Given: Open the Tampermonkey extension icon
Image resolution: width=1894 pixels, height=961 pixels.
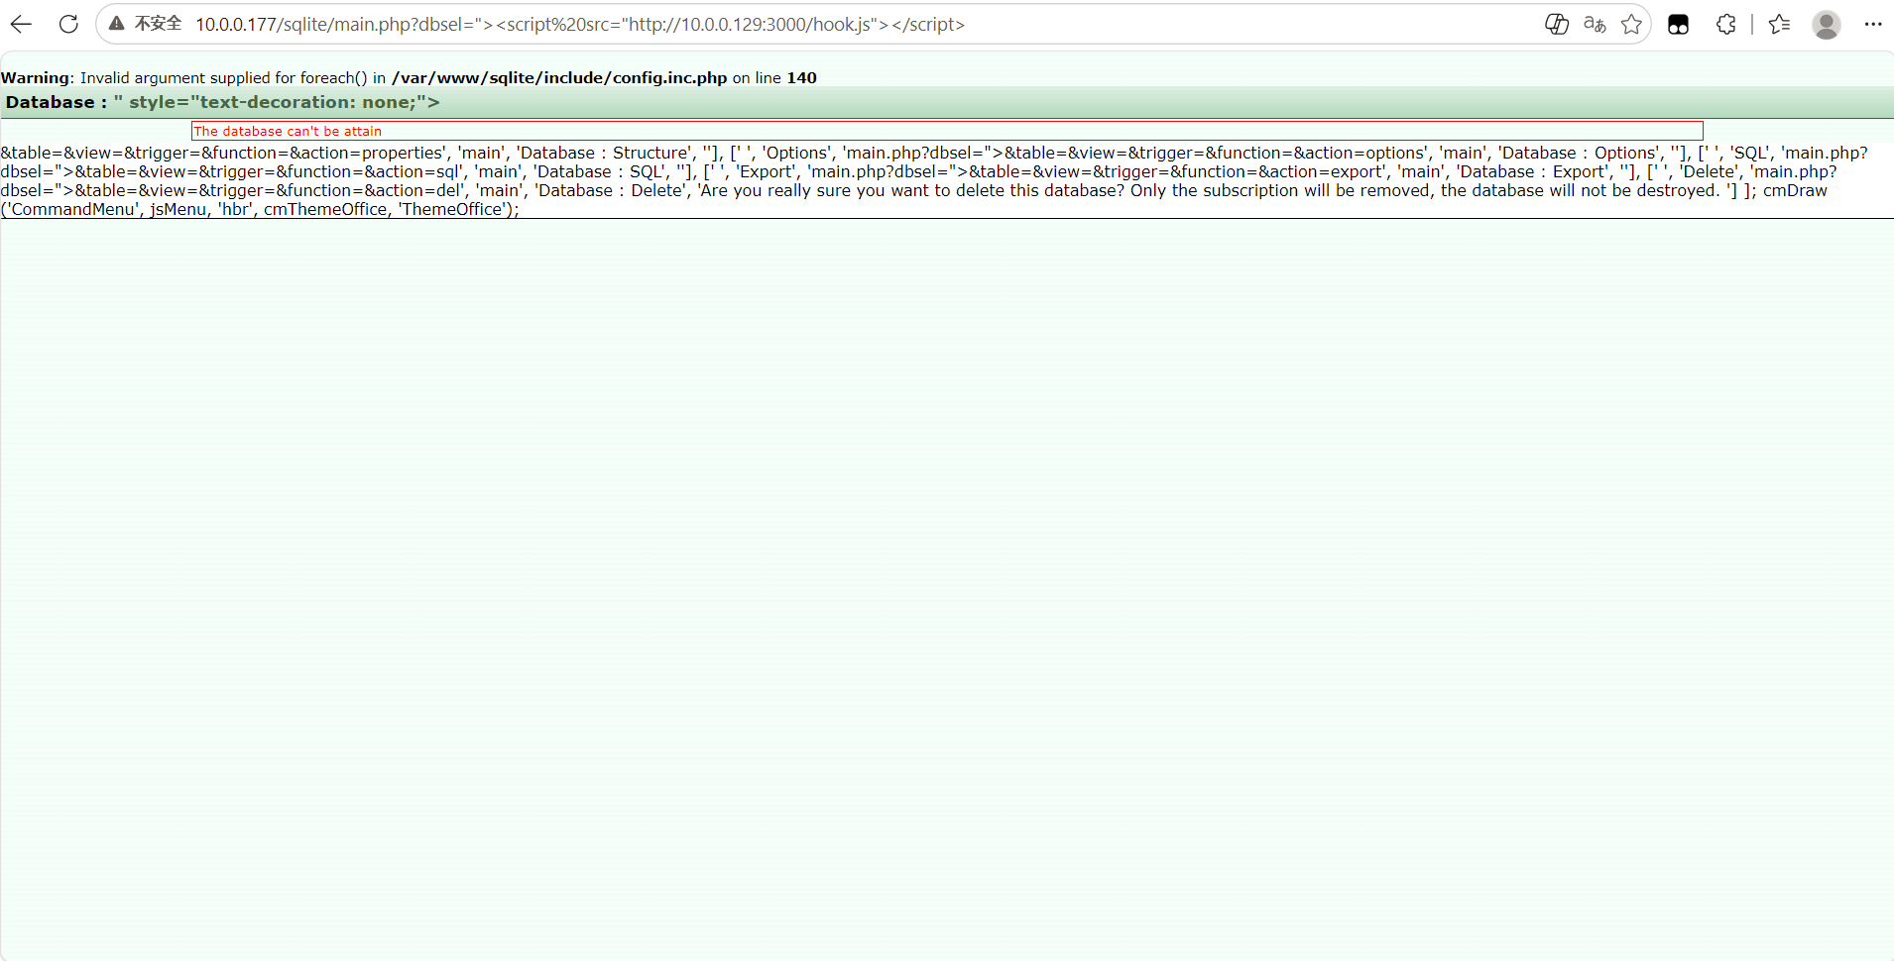Looking at the screenshot, I should coord(1678,25).
